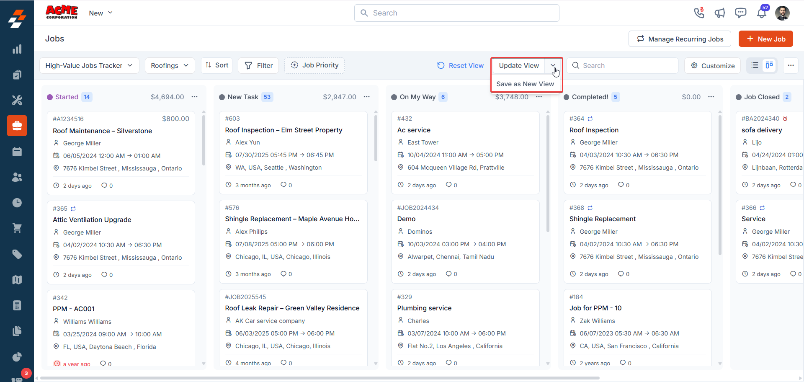Open the Ac service job card title
Image resolution: width=804 pixels, height=382 pixels.
414,130
